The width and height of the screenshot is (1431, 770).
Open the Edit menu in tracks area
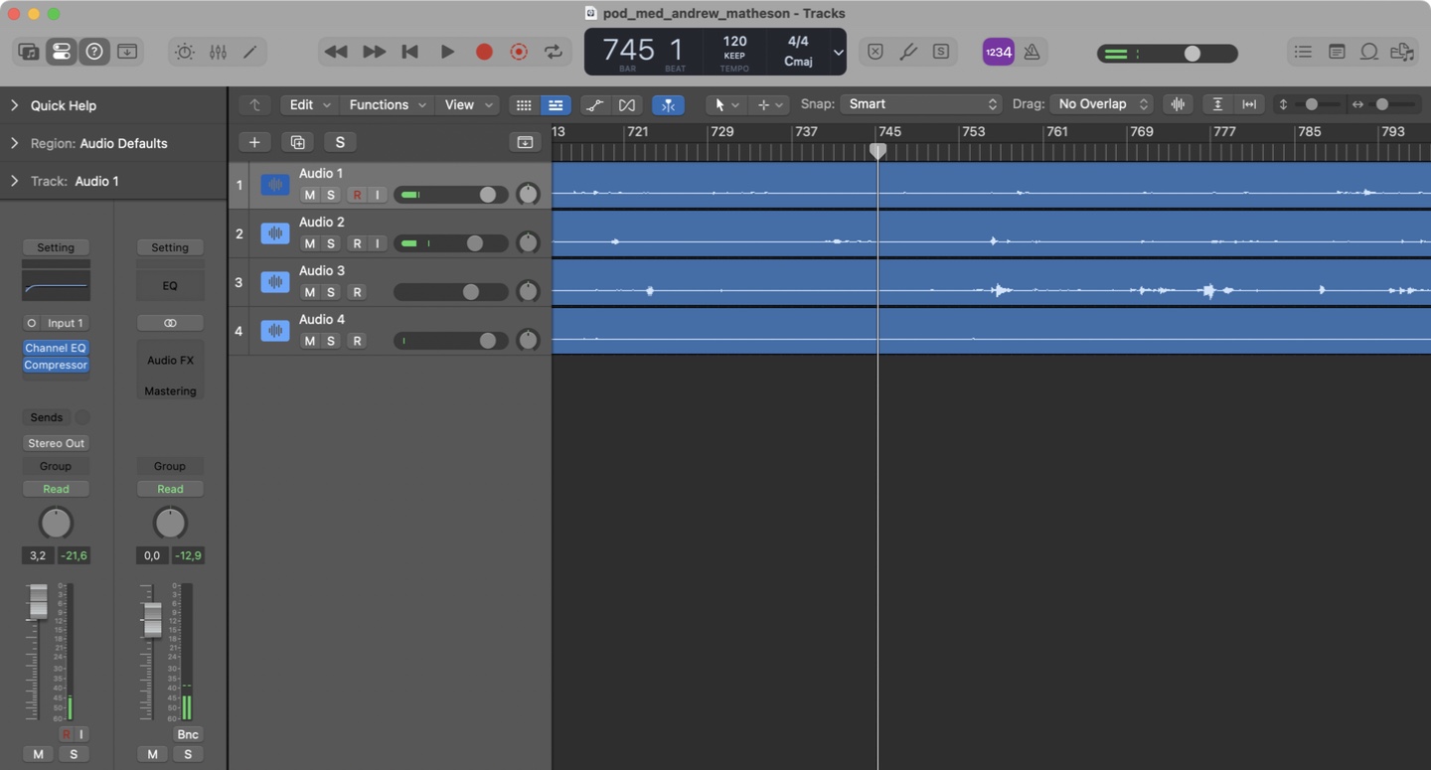click(309, 104)
